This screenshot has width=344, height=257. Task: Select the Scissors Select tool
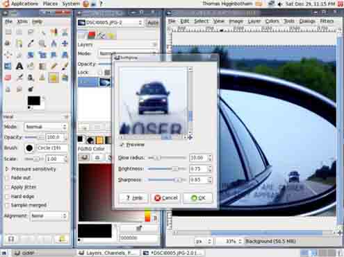(65, 32)
